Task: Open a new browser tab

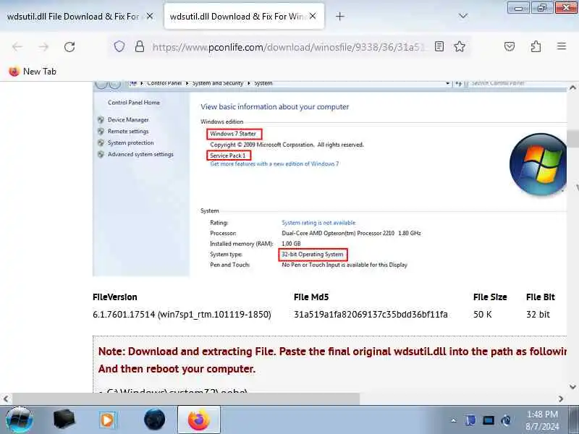Action: click(x=339, y=16)
